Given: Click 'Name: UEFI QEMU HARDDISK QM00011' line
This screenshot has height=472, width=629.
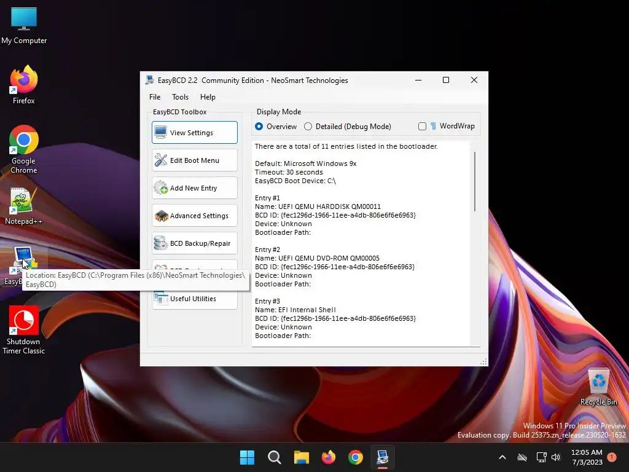Looking at the screenshot, I should pyautogui.click(x=318, y=206).
